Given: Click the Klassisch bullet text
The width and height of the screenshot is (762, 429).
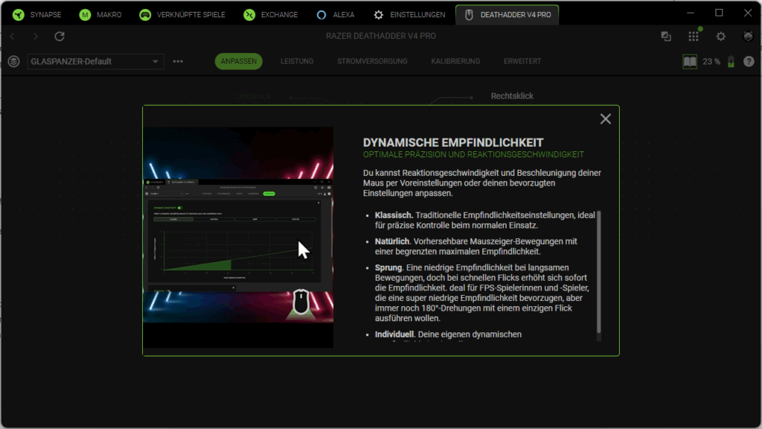Looking at the screenshot, I should (x=484, y=220).
